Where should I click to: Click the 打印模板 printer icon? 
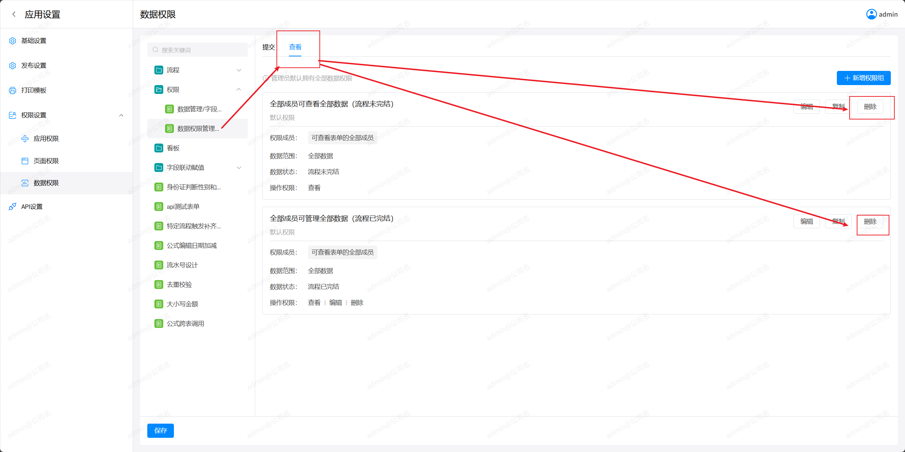click(12, 90)
